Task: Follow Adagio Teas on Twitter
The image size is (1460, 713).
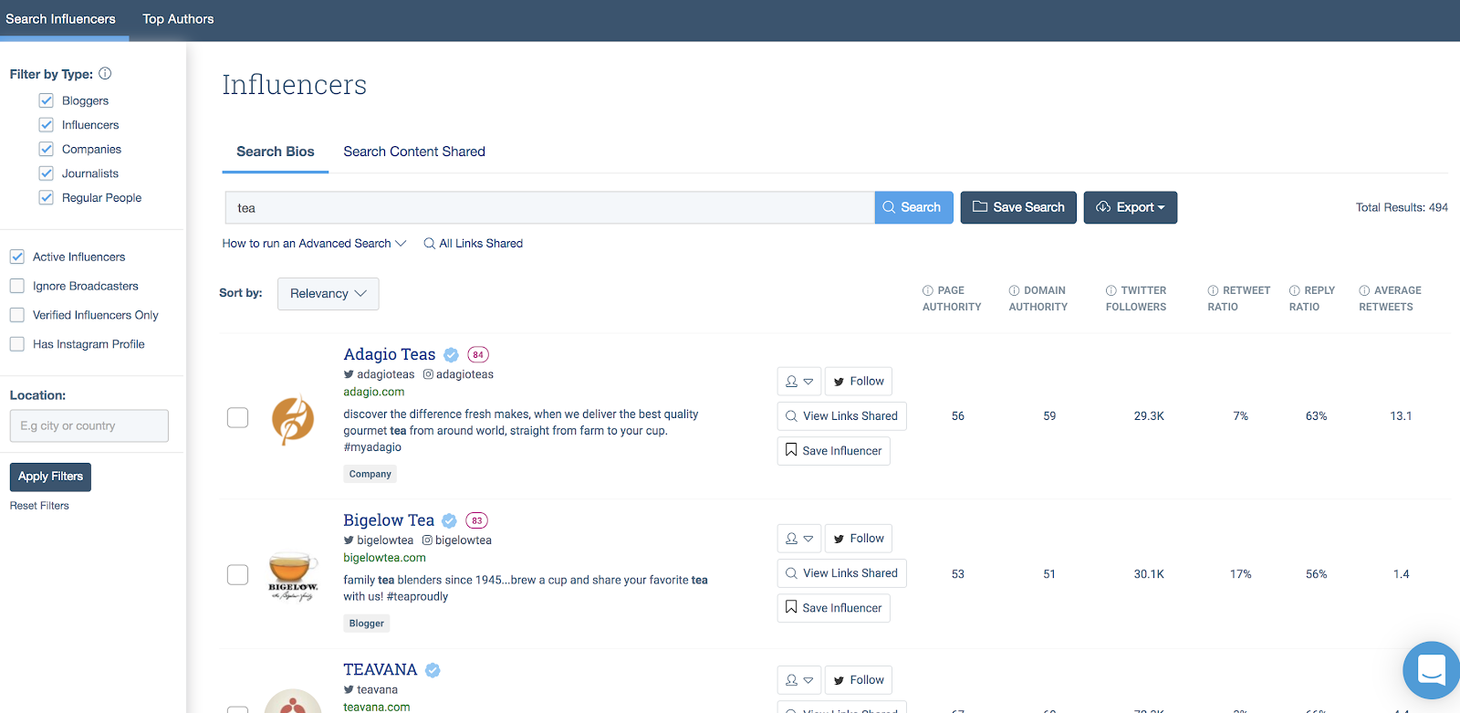Action: coord(859,382)
